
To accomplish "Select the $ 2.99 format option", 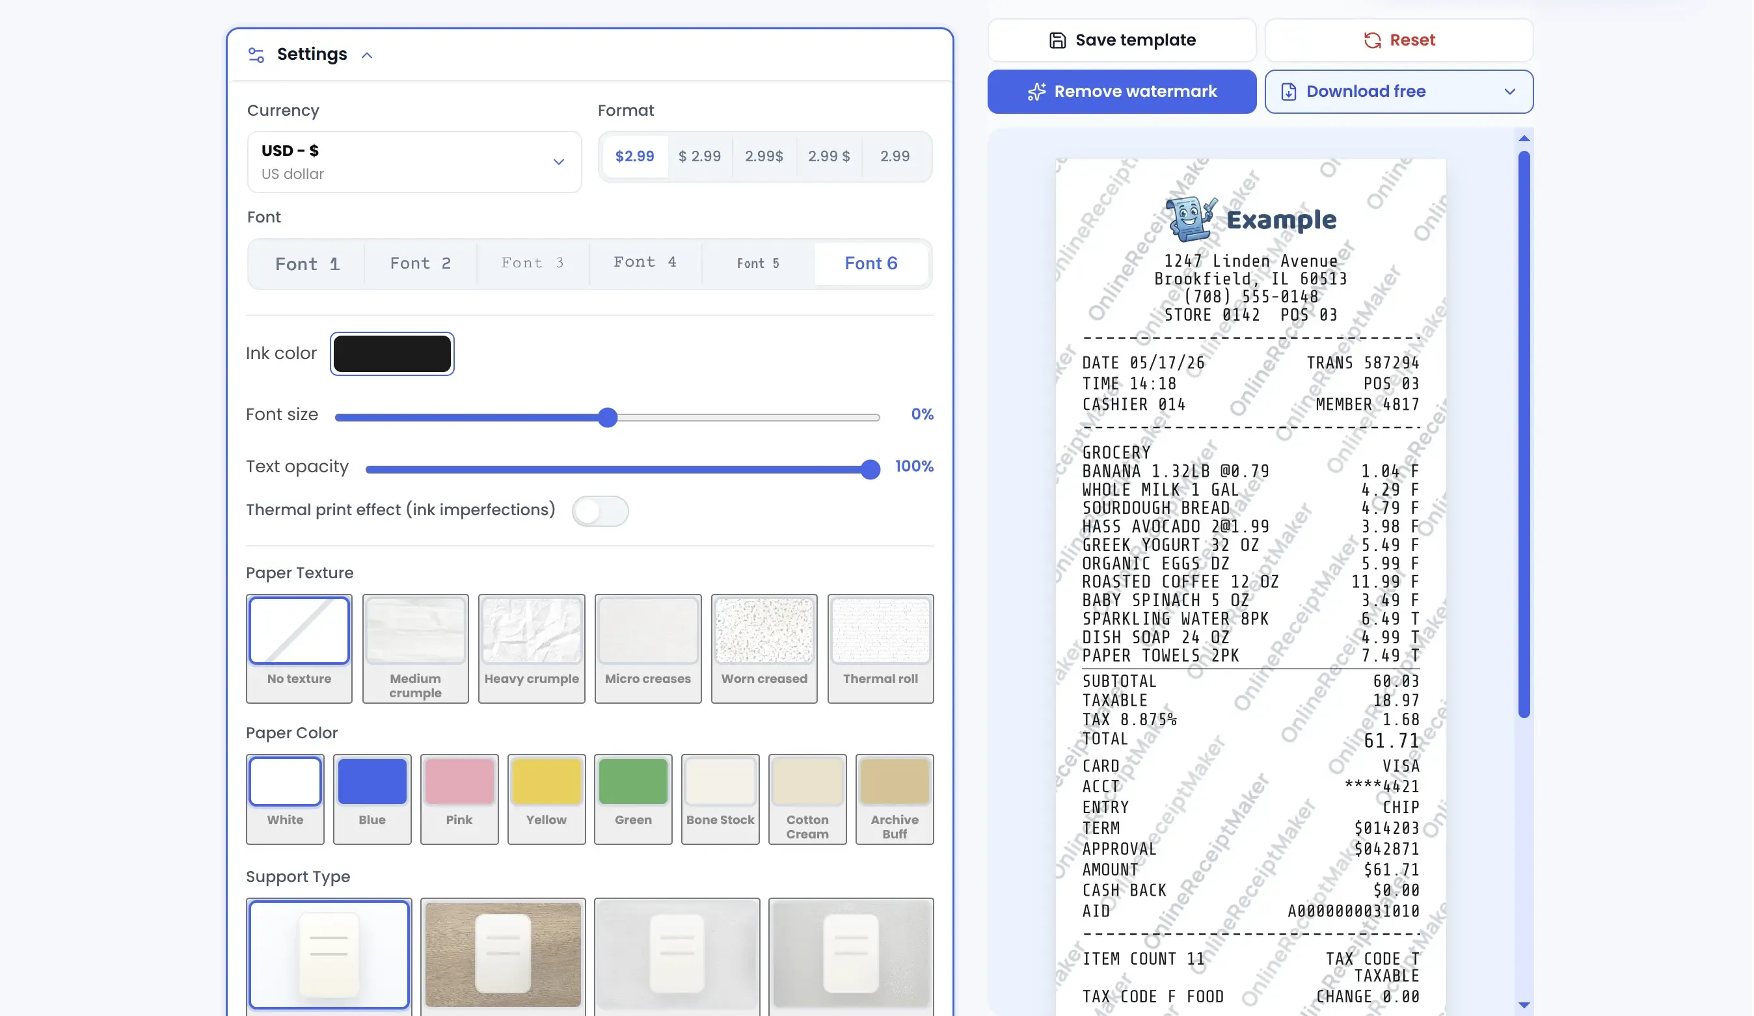I will tap(699, 156).
